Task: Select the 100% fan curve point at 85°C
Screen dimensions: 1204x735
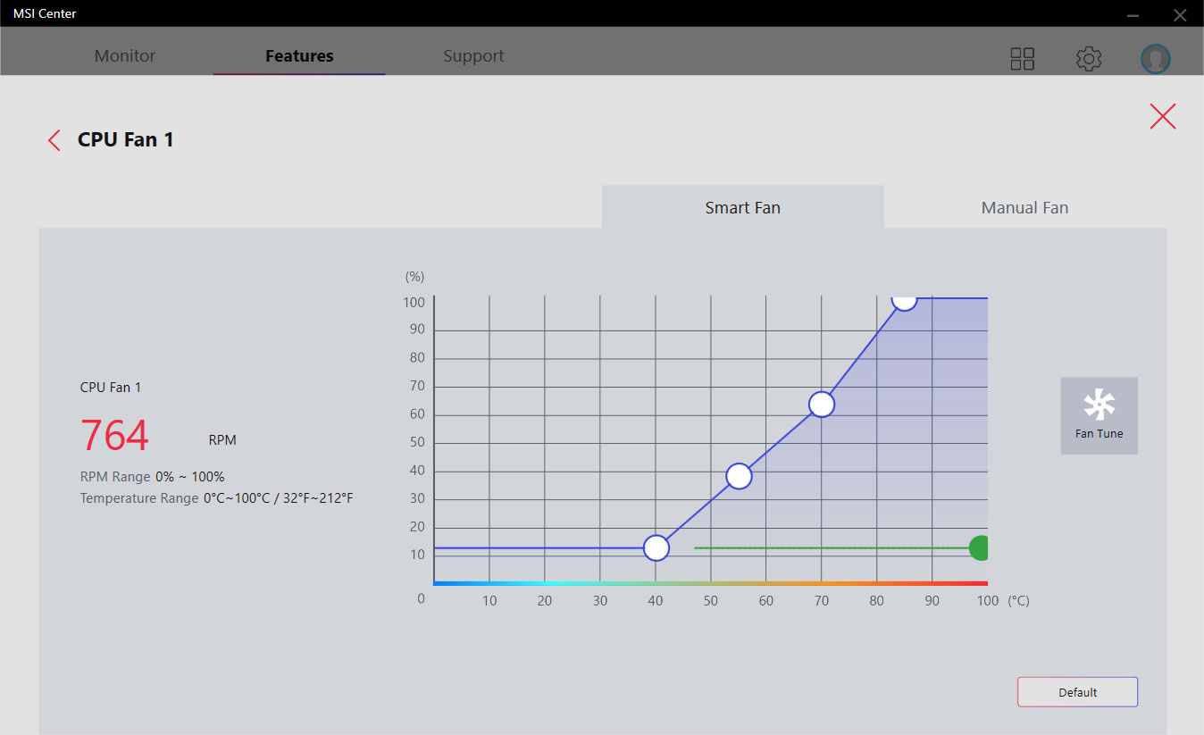Action: pyautogui.click(x=904, y=300)
